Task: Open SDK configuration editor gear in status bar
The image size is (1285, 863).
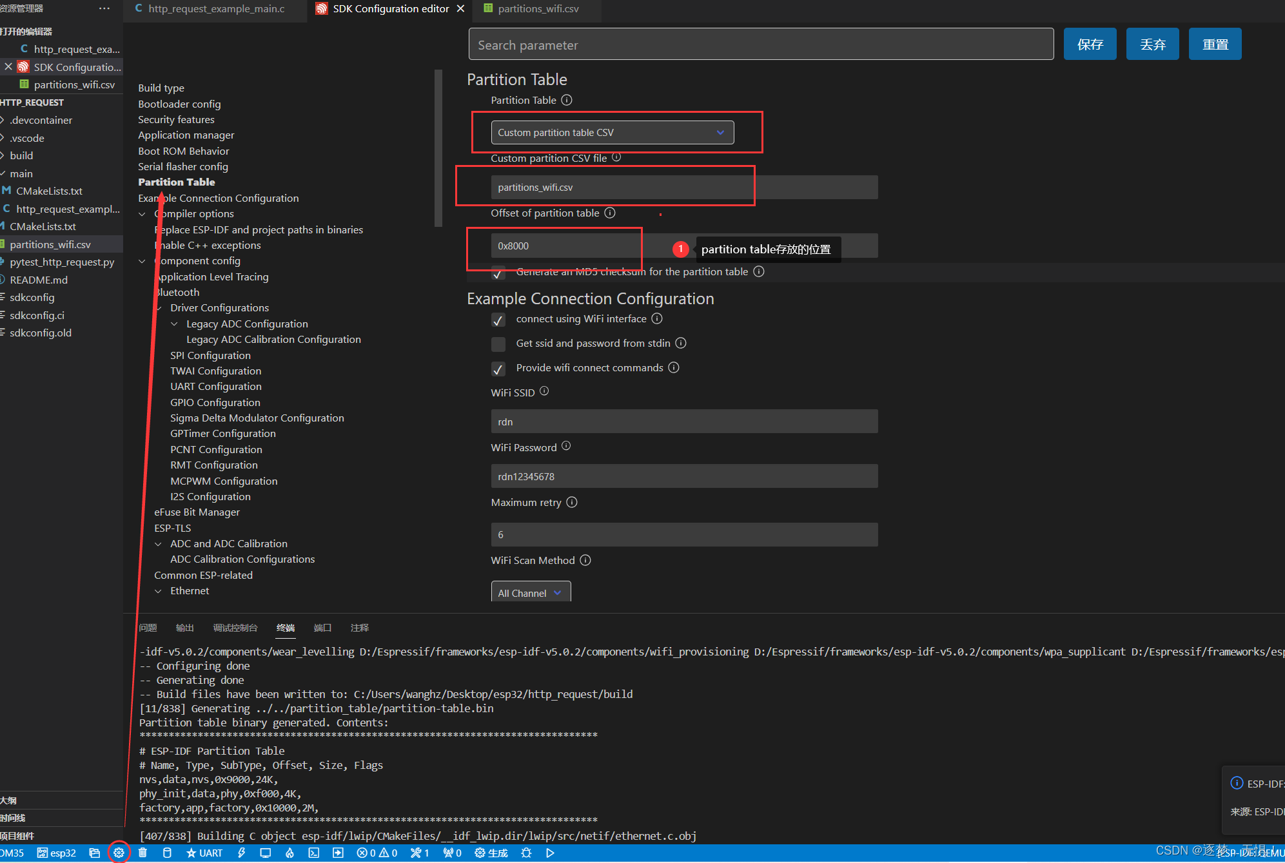Action: (119, 853)
